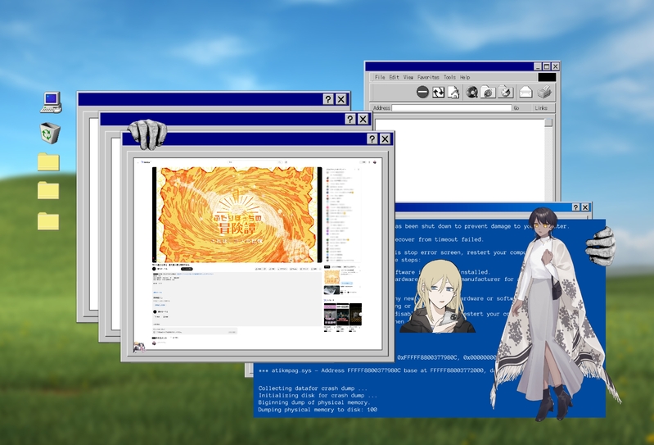The height and width of the screenshot is (445, 654).
Task: Click the ? help button on the blue-screen window
Action: (576, 207)
